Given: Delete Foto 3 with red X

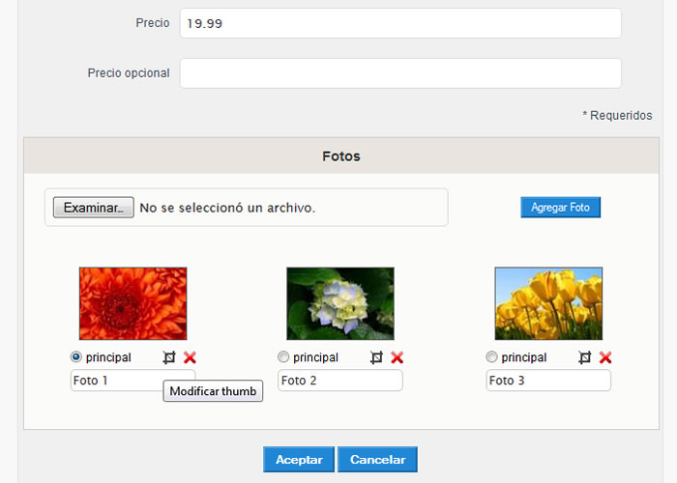Looking at the screenshot, I should coord(605,357).
